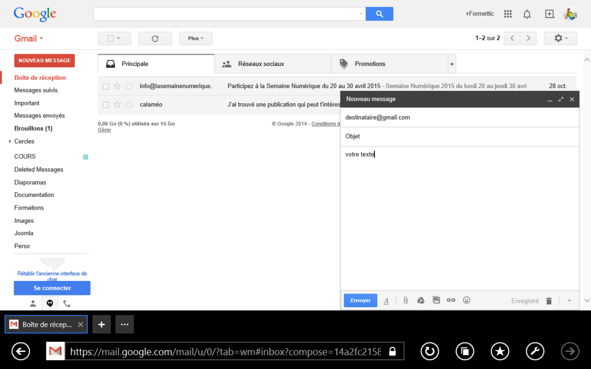Screen dimensions: 591x369
Task: Expand the Cercles label
Action: (10, 141)
